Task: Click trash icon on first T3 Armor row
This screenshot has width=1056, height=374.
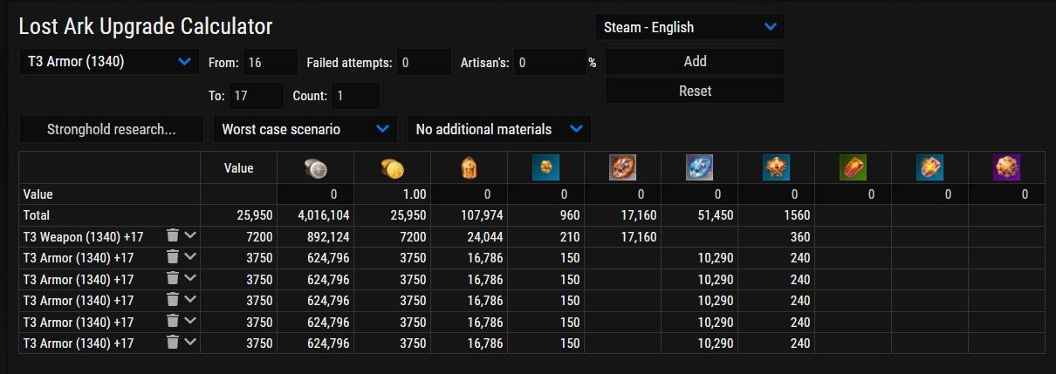Action: [173, 256]
